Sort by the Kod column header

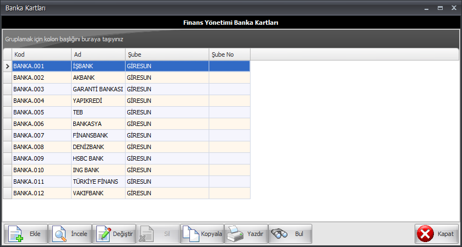pos(42,54)
